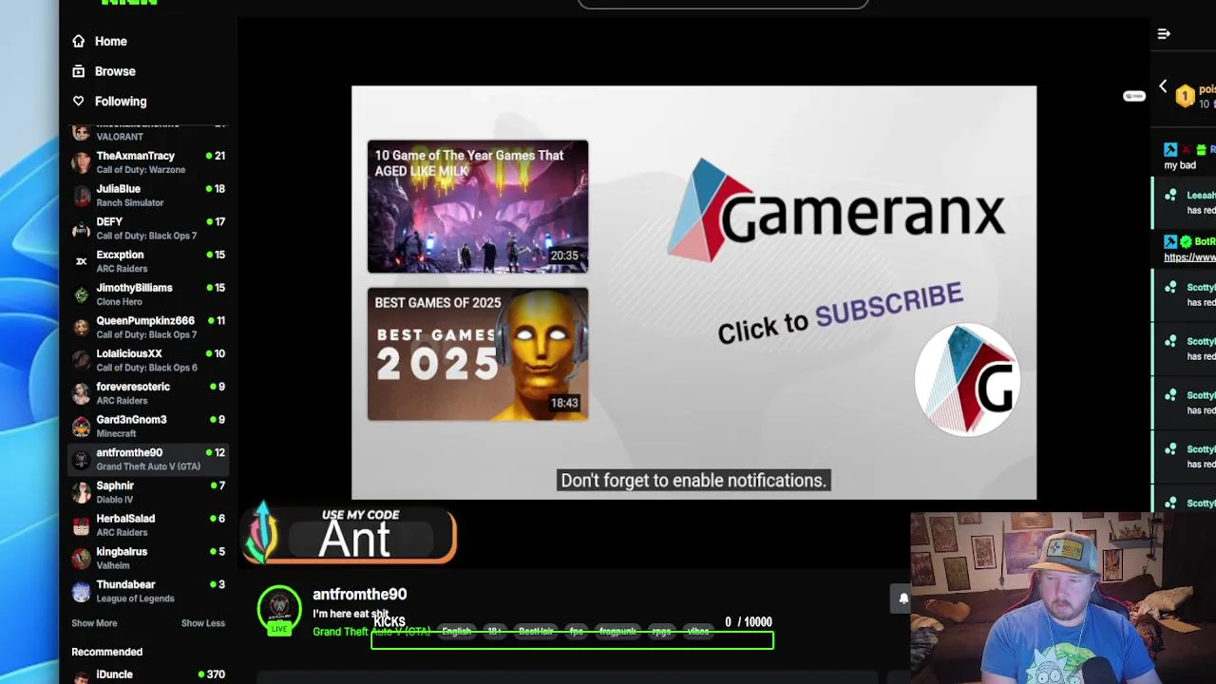Click Excxption's channel avatar
This screenshot has height=684, width=1216.
(81, 261)
